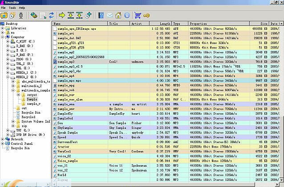Expand the Network tree node
This screenshot has width=284, height=187.
[x=3, y=139]
